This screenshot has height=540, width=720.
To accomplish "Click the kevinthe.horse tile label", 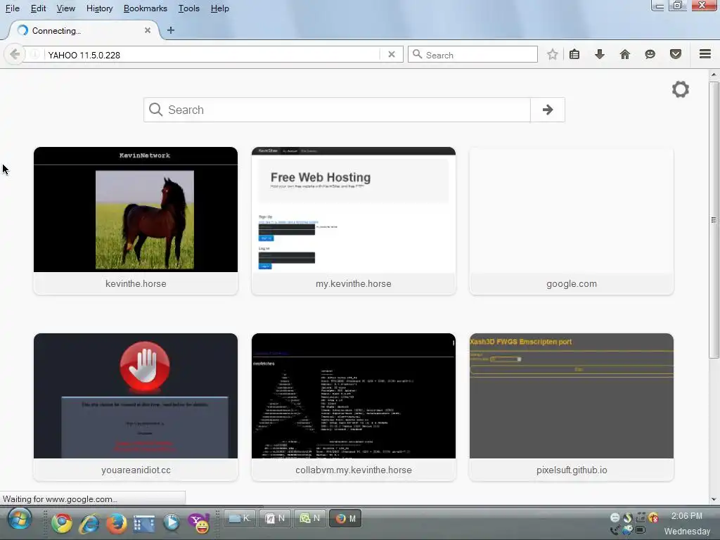I will pyautogui.click(x=136, y=284).
